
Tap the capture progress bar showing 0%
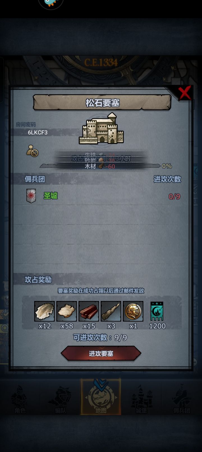point(100,166)
